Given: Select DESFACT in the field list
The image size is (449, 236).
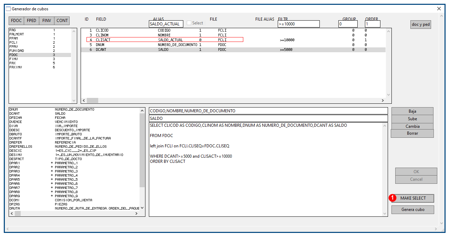Looking at the screenshot, I should point(74,159).
